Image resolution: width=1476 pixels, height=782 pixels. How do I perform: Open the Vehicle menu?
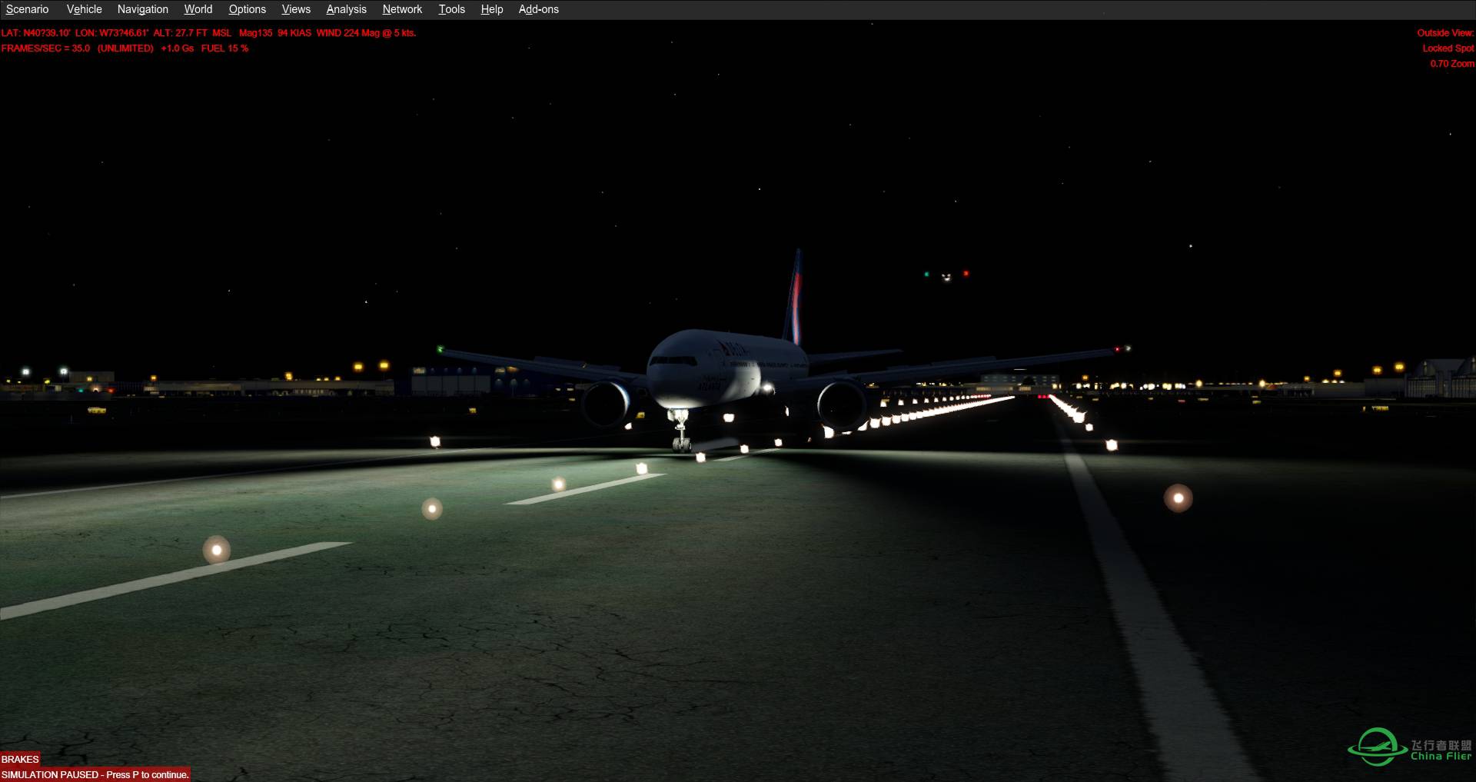tap(83, 9)
